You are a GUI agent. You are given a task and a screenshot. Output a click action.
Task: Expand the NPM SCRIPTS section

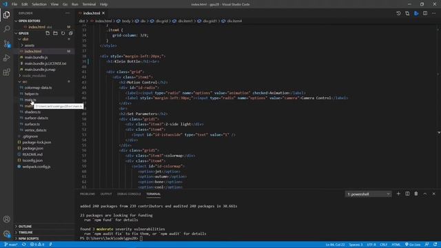point(28,238)
